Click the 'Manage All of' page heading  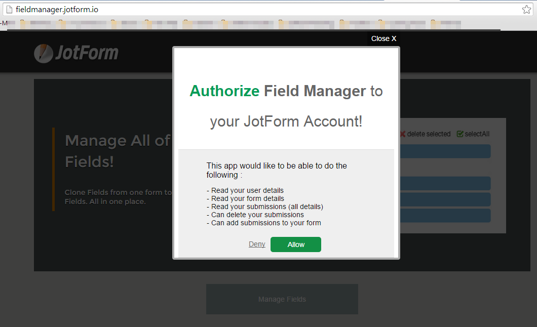[x=118, y=141]
